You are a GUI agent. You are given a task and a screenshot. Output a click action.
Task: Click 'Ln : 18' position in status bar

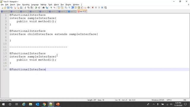pyautogui.click(x=118, y=100)
